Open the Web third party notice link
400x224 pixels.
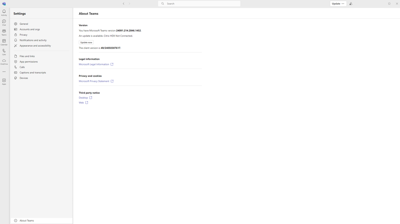[x=81, y=103]
